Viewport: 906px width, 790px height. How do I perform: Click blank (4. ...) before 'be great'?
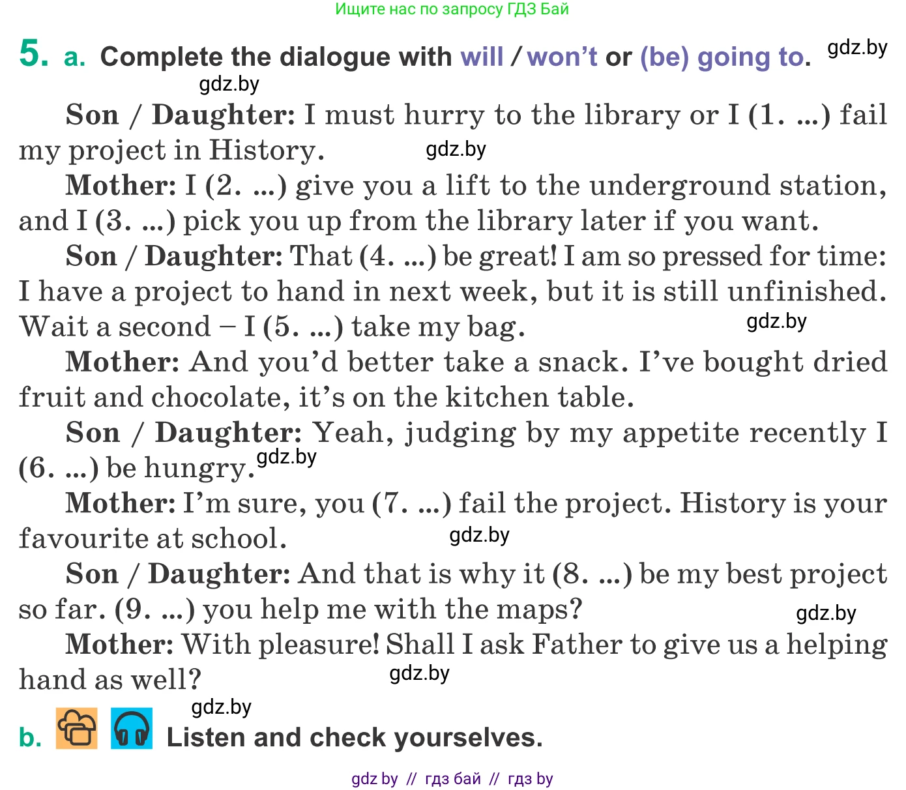click(398, 256)
